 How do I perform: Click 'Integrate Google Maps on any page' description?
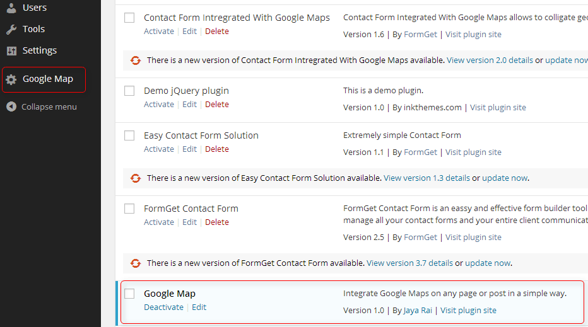[455, 294]
